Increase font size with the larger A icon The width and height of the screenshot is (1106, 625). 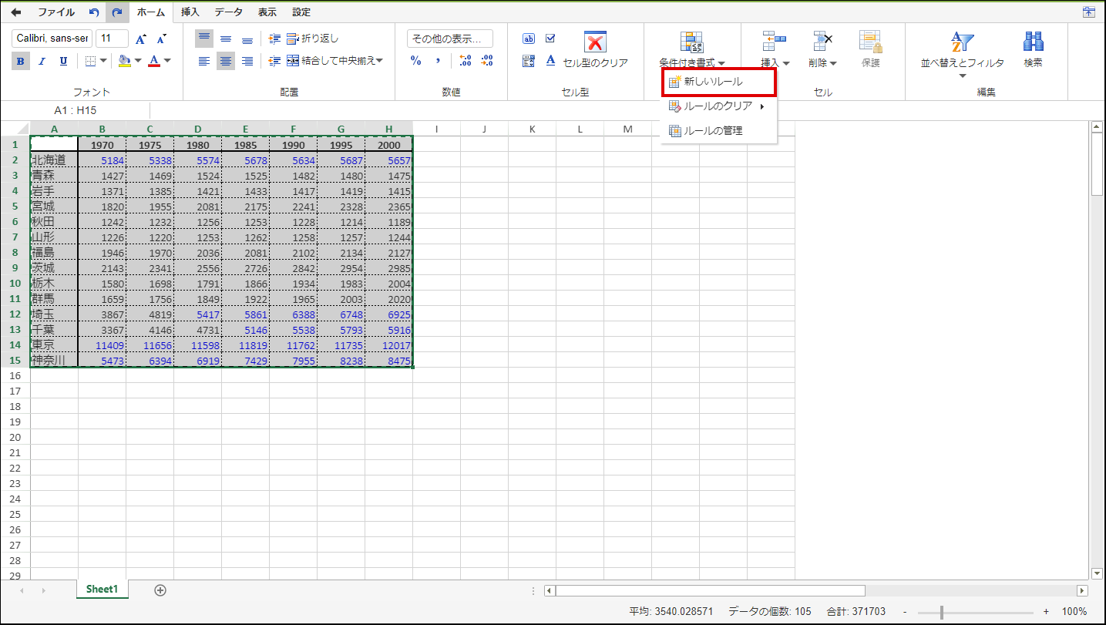[x=140, y=39]
